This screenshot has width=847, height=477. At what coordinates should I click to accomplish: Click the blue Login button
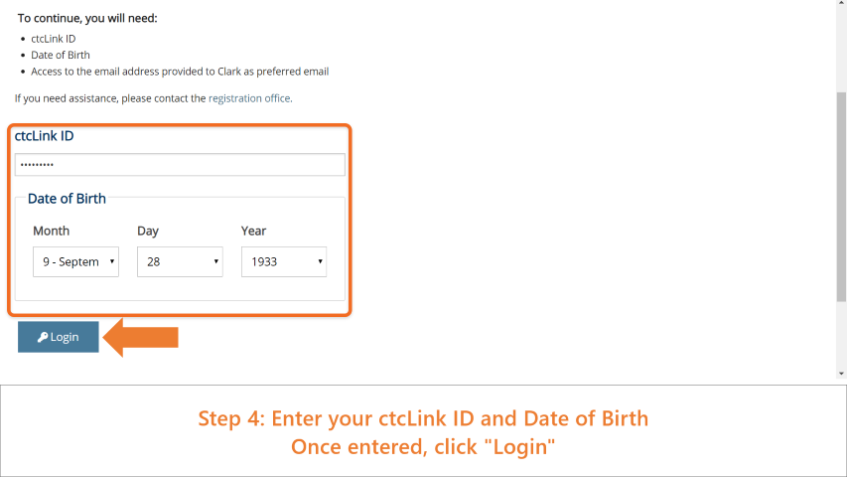(59, 337)
